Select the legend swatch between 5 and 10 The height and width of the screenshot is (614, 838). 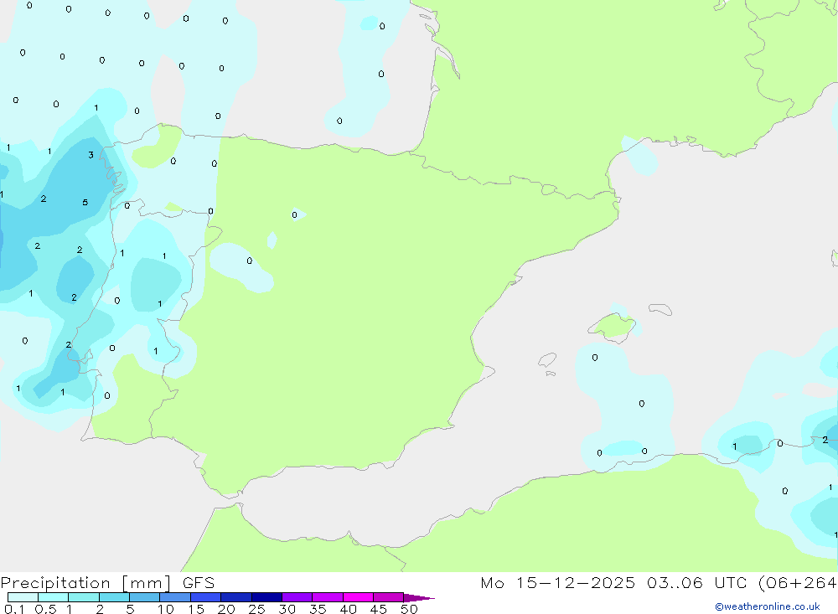point(145,597)
